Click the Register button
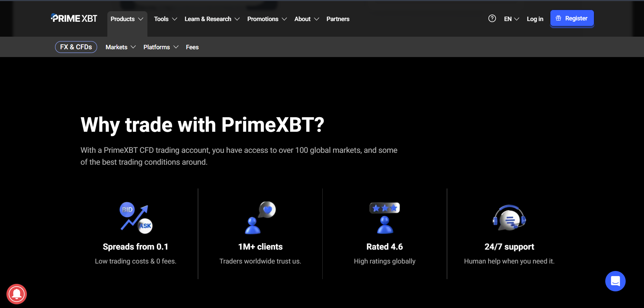Image resolution: width=644 pixels, height=308 pixels. point(572,18)
